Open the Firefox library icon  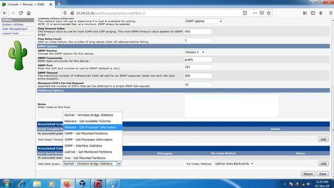tap(305, 13)
